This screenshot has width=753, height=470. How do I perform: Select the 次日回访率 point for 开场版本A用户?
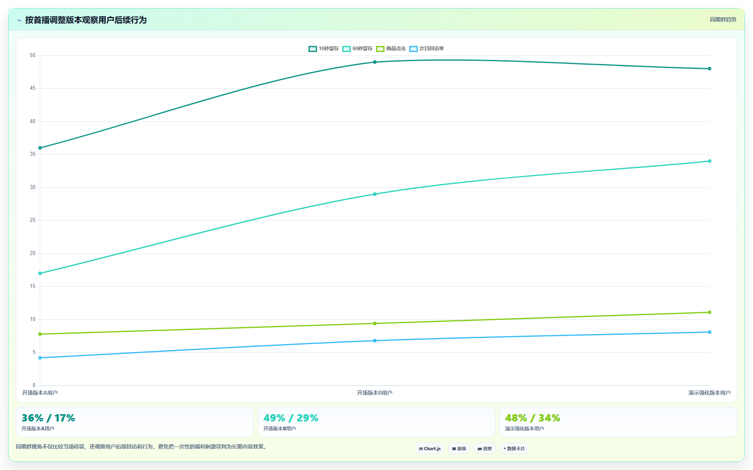(40, 358)
